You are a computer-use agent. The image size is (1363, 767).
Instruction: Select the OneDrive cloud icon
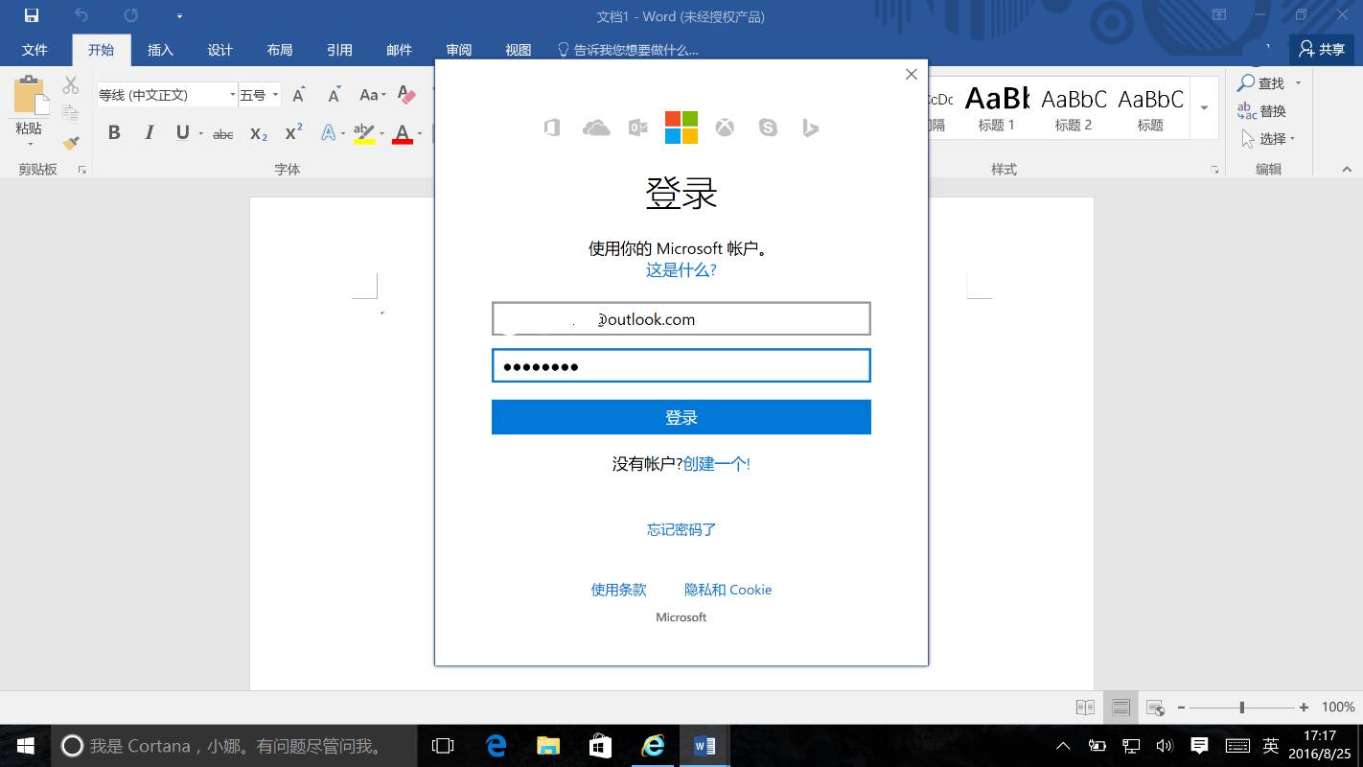click(x=596, y=127)
